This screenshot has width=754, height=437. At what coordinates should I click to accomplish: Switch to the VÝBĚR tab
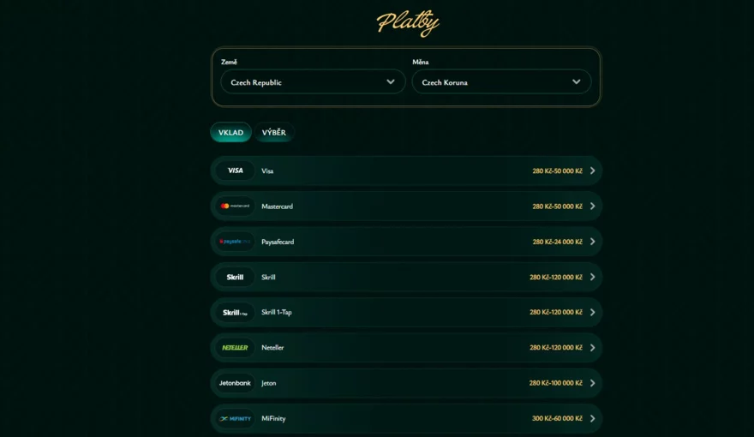click(x=274, y=133)
